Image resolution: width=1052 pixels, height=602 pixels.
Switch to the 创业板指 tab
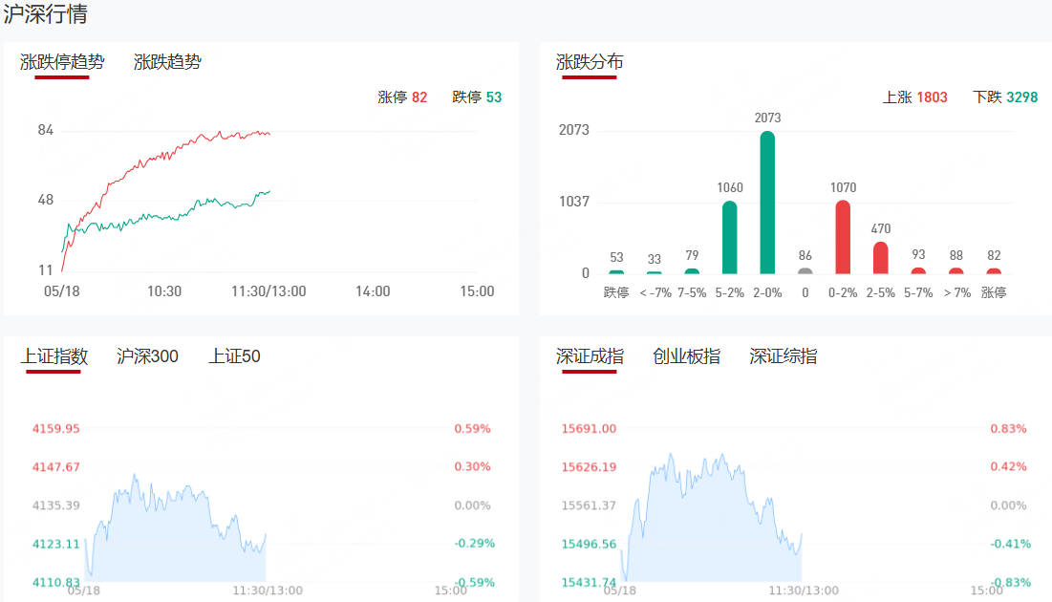686,356
